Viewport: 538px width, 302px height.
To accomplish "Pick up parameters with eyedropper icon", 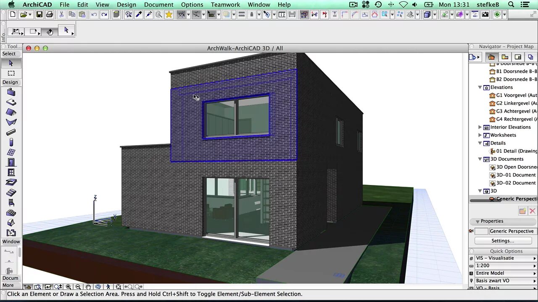I will pyautogui.click(x=139, y=15).
